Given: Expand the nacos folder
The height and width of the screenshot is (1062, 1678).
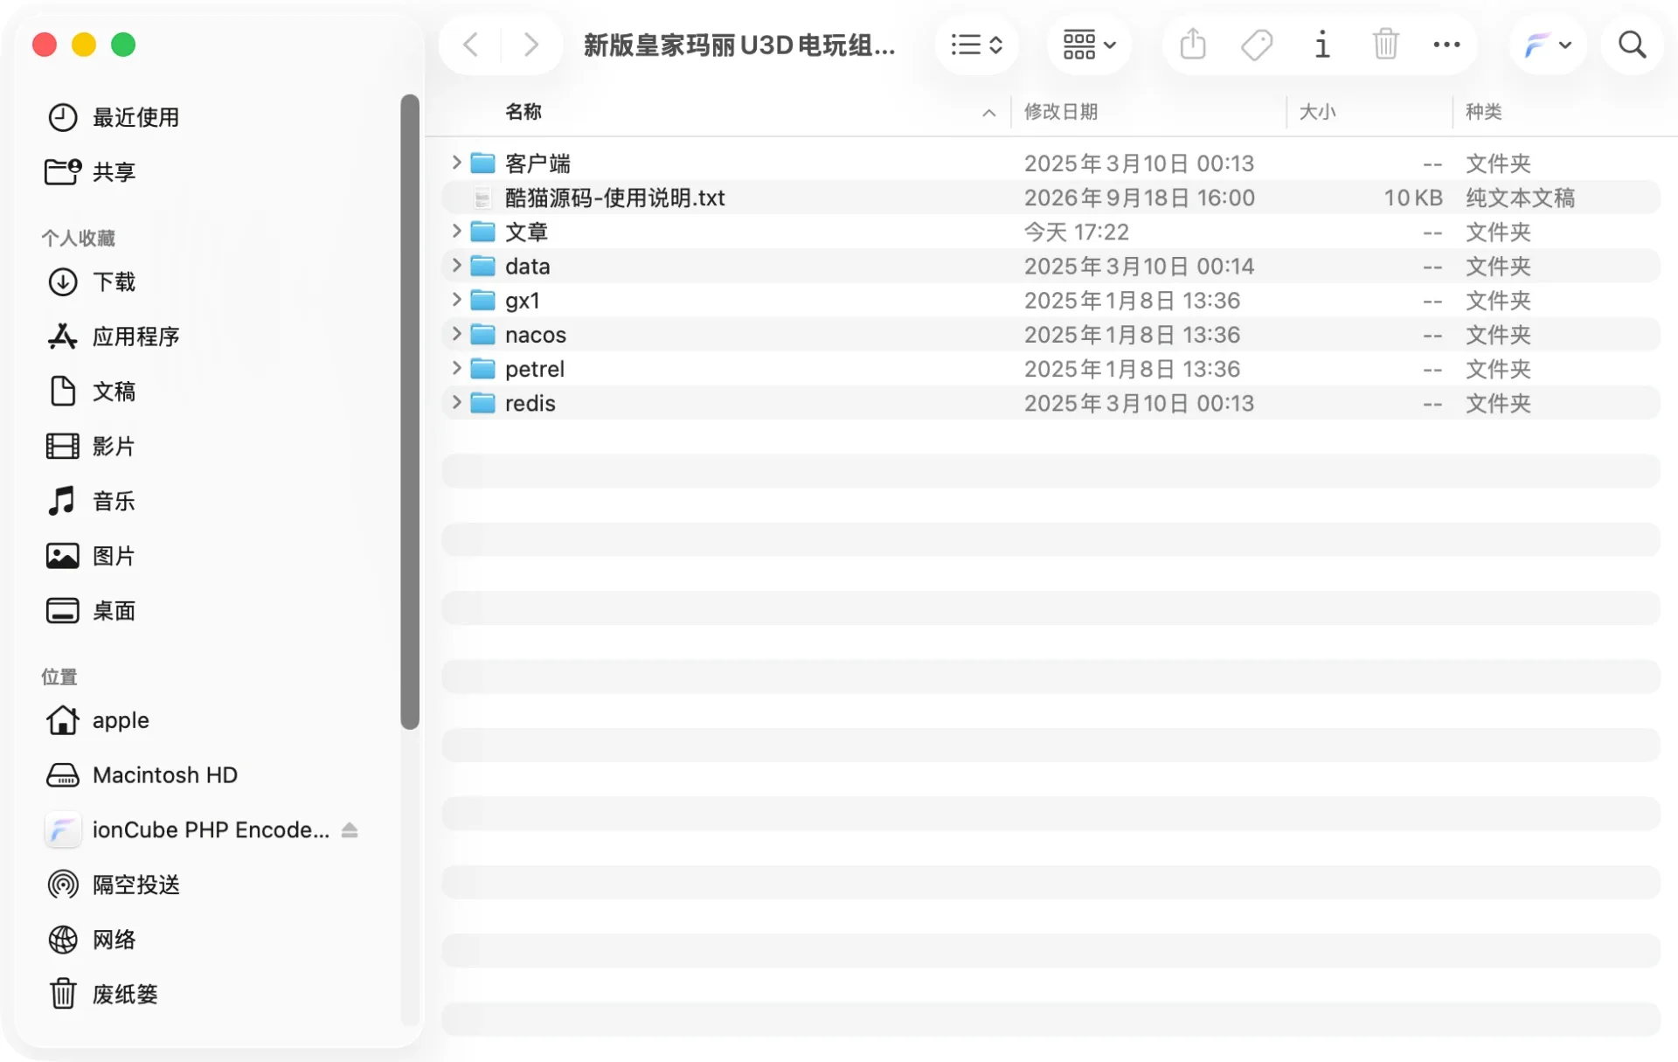Looking at the screenshot, I should point(455,333).
